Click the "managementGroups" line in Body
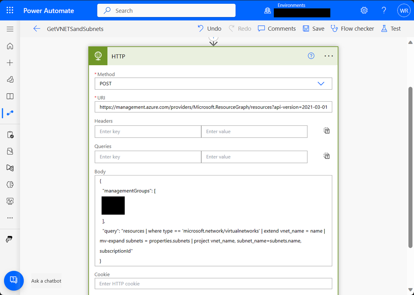 [x=129, y=191]
